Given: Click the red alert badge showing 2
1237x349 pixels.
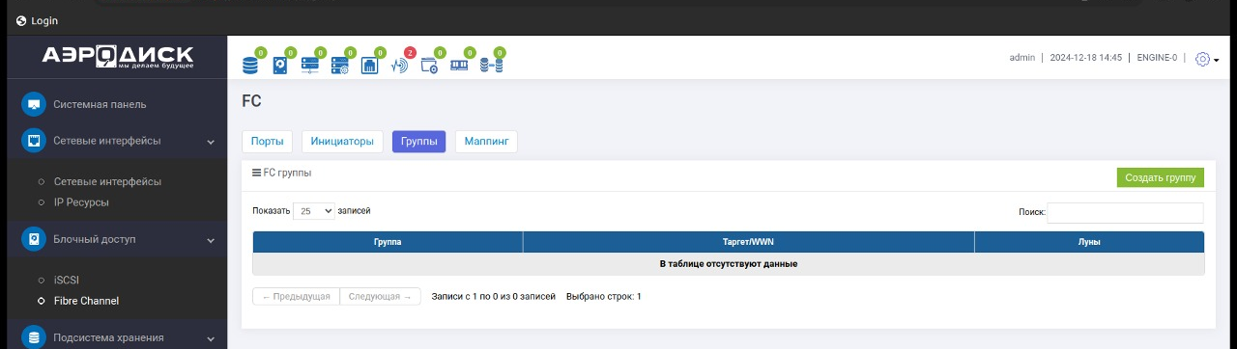Looking at the screenshot, I should pyautogui.click(x=410, y=53).
